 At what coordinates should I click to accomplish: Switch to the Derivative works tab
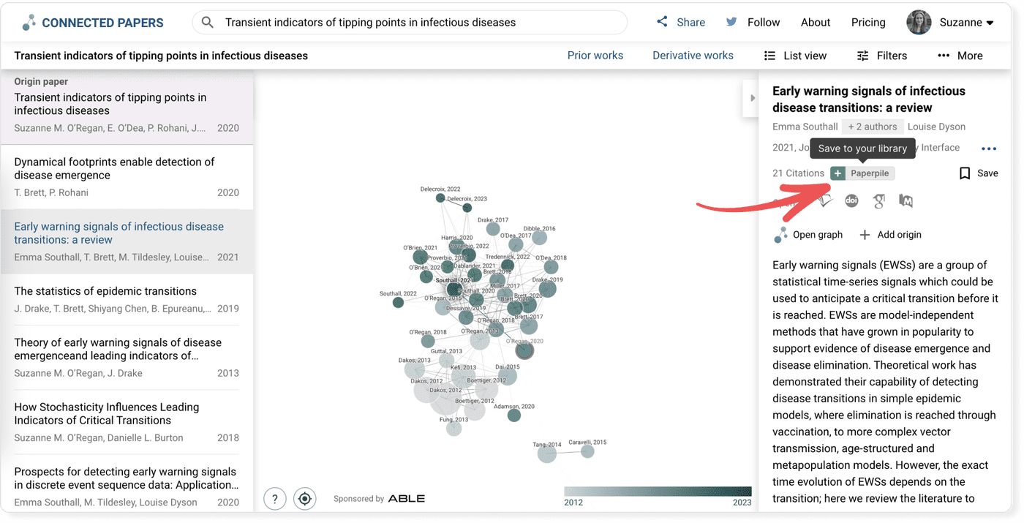click(x=693, y=55)
